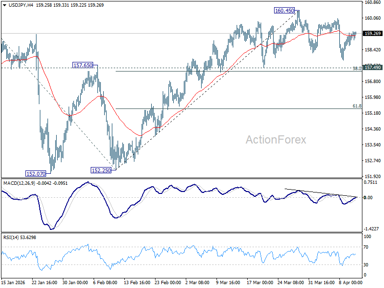Expand the USDJPY,H4 disclosure triangle
This screenshot has height=288, width=384.
[x=4, y=6]
